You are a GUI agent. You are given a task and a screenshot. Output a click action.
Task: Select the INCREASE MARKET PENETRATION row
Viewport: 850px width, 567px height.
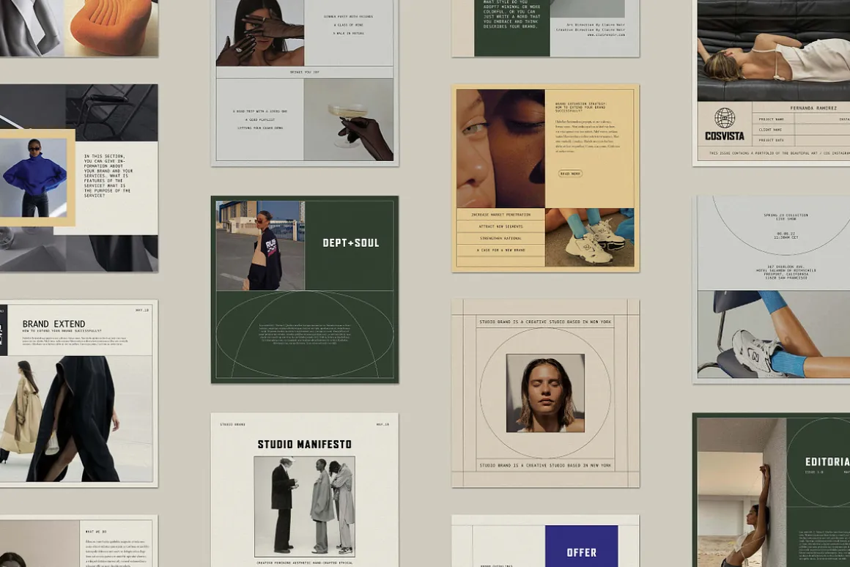click(501, 215)
